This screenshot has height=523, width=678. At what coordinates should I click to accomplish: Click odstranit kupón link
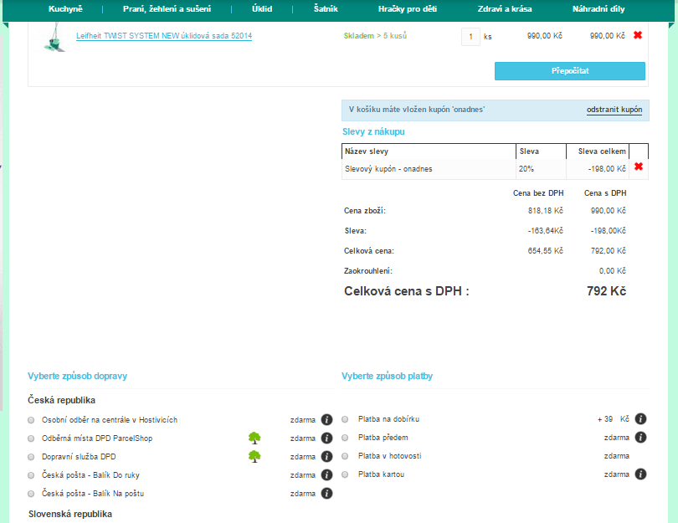pyautogui.click(x=614, y=110)
